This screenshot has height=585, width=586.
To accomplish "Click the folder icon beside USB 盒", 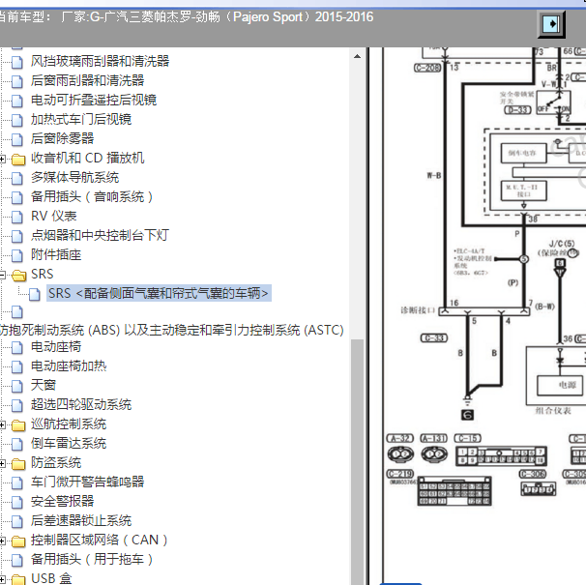I will click(18, 580).
